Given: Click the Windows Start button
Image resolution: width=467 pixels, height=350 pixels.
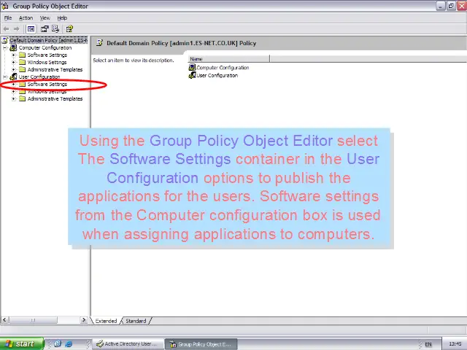Looking at the screenshot, I should click(x=20, y=343).
